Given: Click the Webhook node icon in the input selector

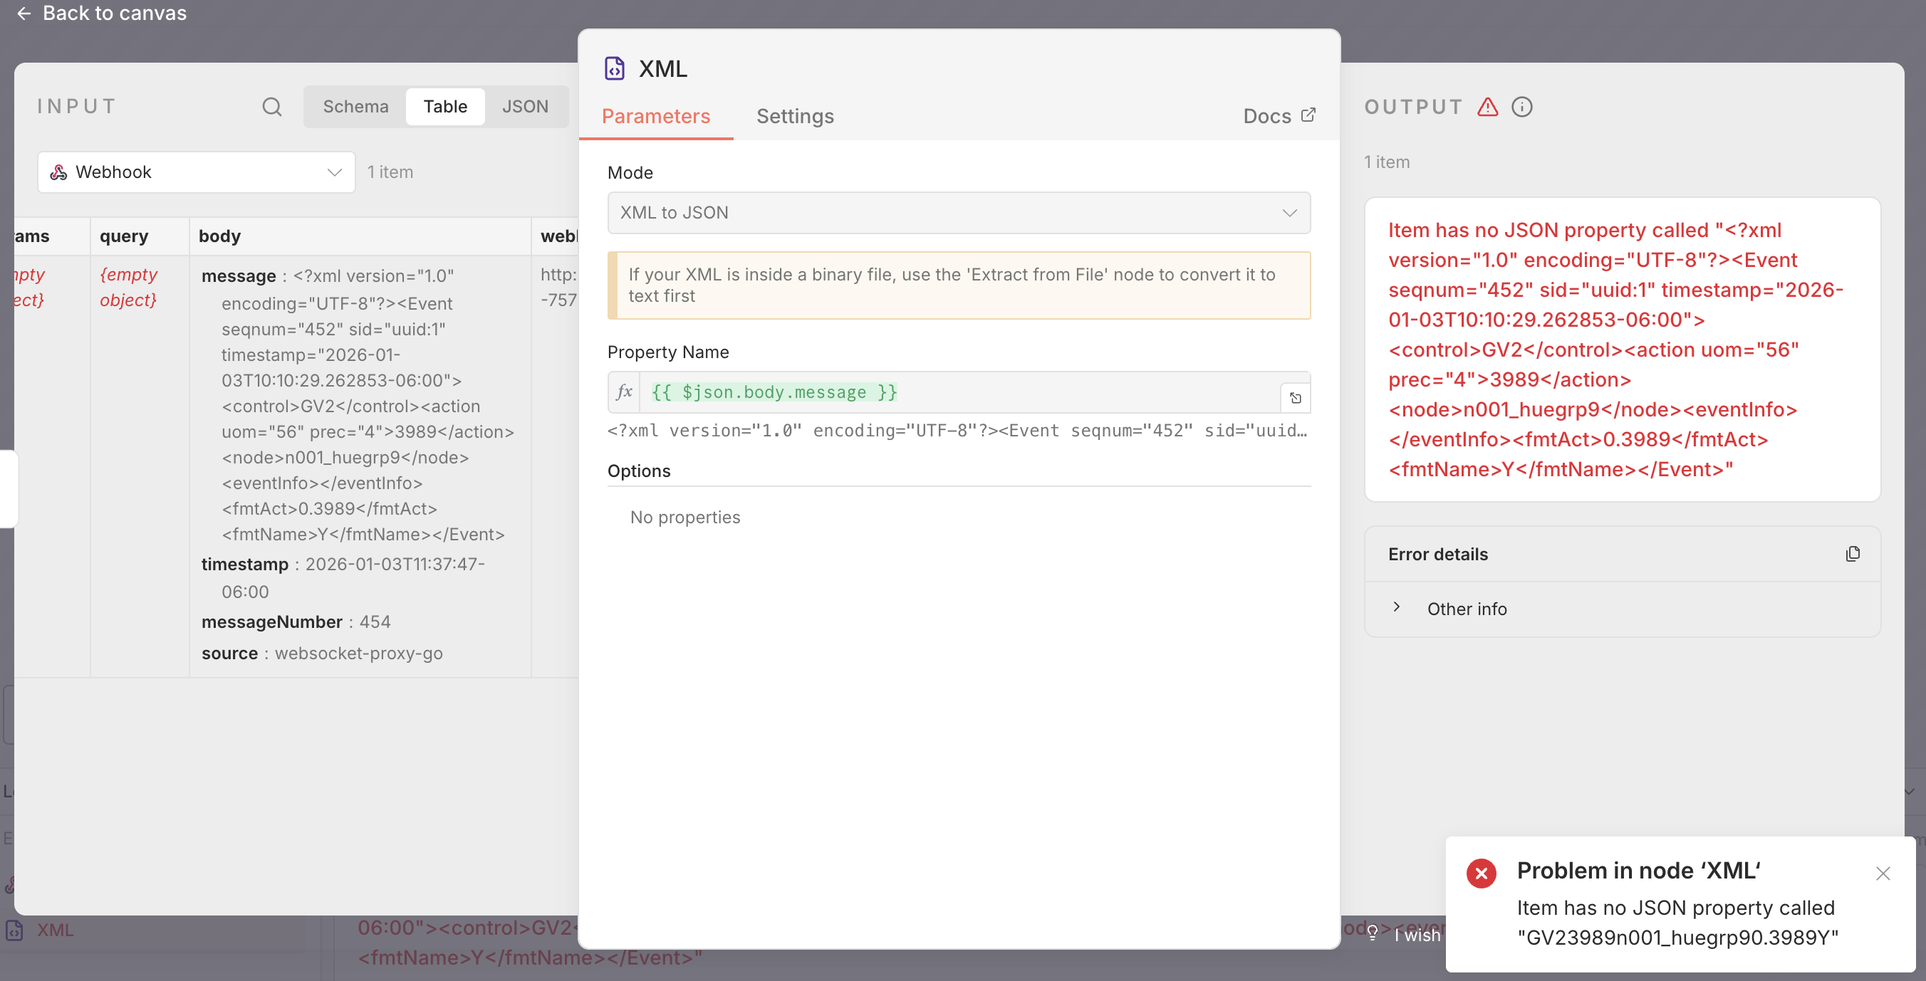Looking at the screenshot, I should point(59,172).
